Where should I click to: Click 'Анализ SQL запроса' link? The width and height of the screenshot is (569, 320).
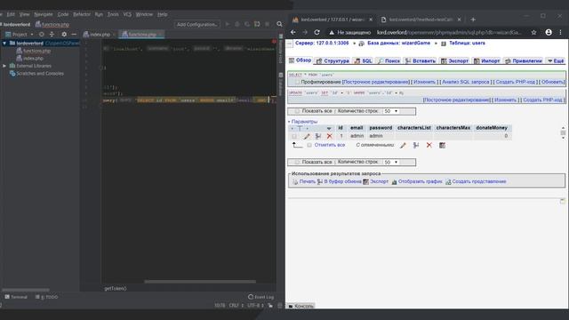point(466,82)
